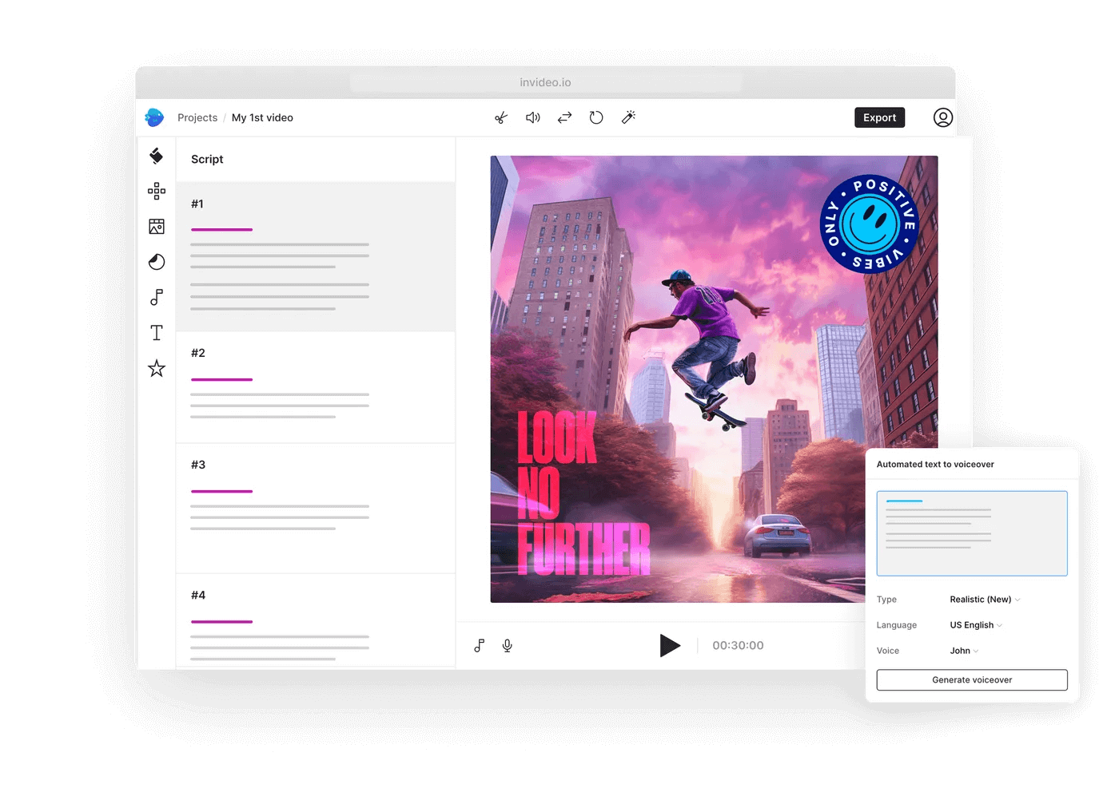The width and height of the screenshot is (1119, 792).
Task: Open the volume speaker control
Action: point(533,118)
